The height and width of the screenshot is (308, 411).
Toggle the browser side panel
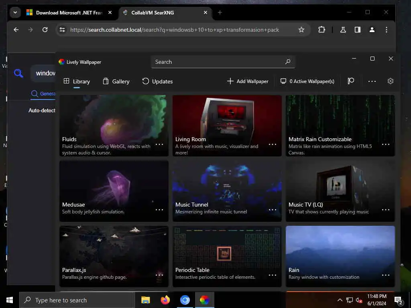pos(358,30)
